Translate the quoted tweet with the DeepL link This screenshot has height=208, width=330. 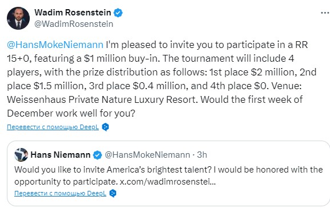coord(60,193)
